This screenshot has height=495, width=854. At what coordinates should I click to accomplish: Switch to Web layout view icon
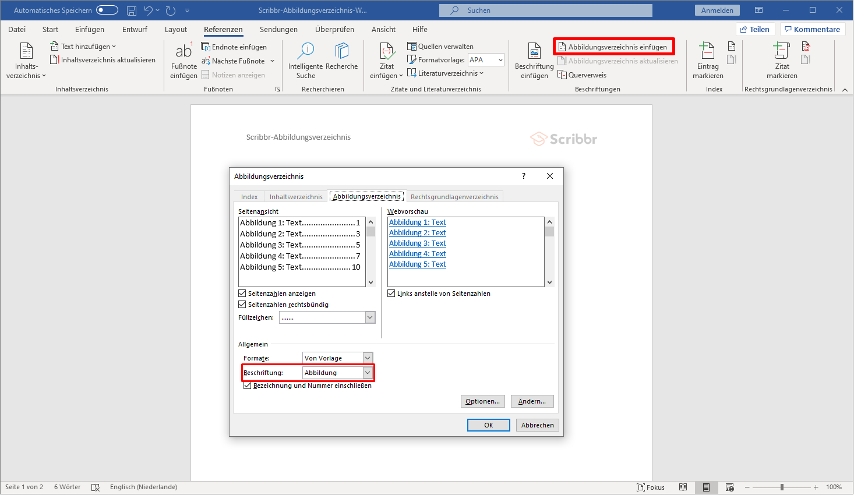click(730, 487)
